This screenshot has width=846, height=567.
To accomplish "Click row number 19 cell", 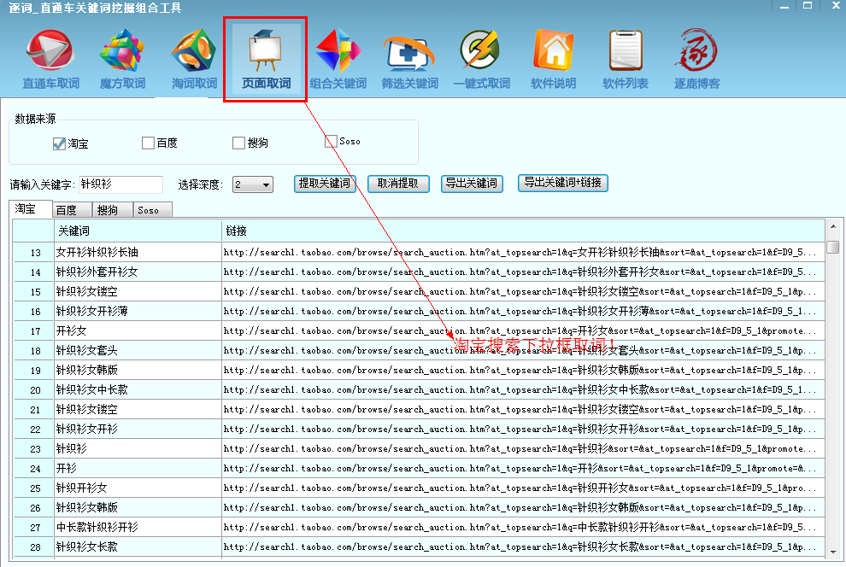I will coord(34,371).
